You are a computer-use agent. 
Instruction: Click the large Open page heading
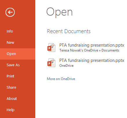[x=60, y=12]
